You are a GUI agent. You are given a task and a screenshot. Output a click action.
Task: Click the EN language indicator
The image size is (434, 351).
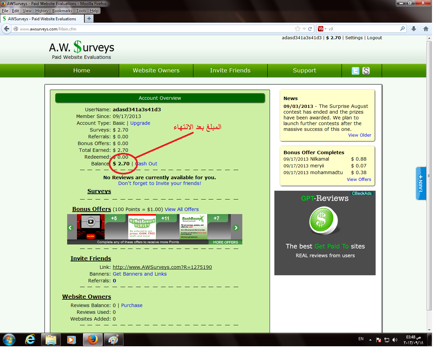coord(361,339)
